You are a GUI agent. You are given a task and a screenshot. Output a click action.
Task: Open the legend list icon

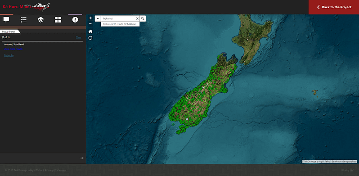[23, 20]
